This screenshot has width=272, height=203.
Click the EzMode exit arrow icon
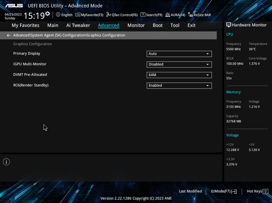[x=234, y=191]
